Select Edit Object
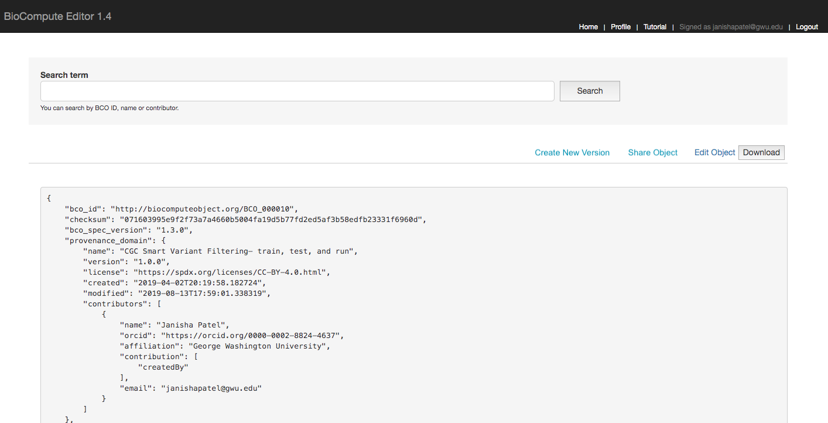 coord(714,152)
